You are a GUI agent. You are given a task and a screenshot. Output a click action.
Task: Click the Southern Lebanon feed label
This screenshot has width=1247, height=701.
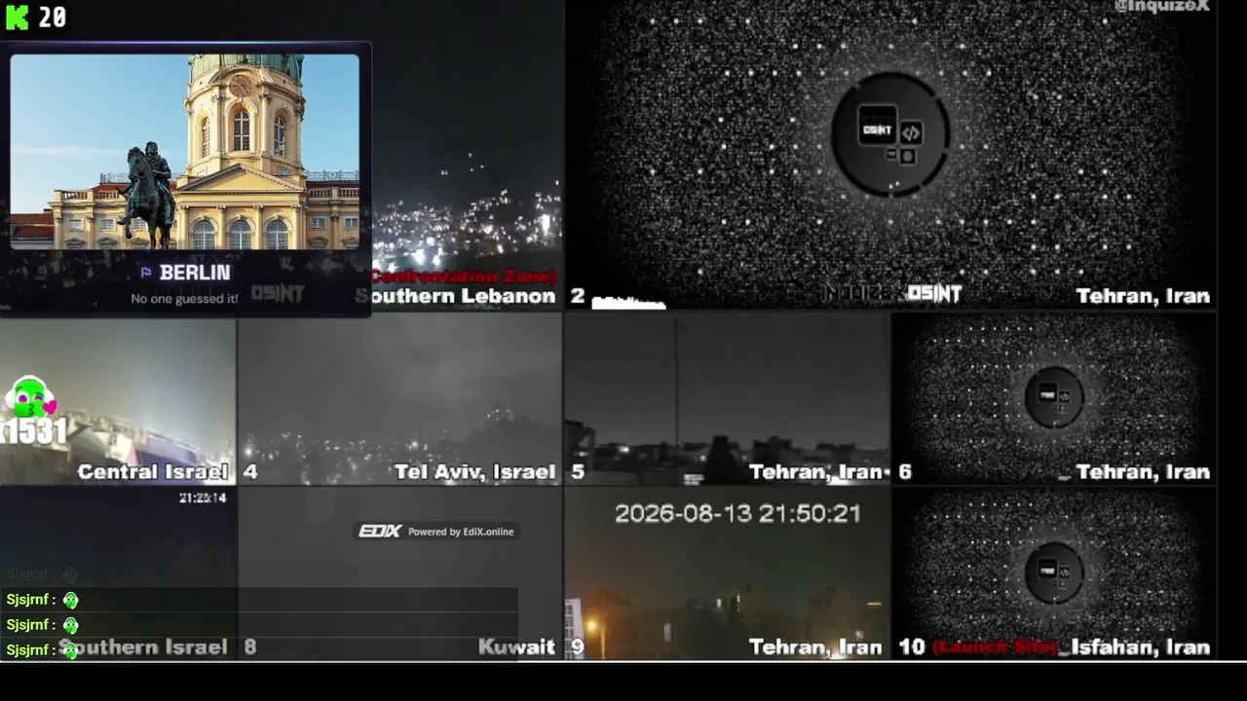(x=456, y=296)
